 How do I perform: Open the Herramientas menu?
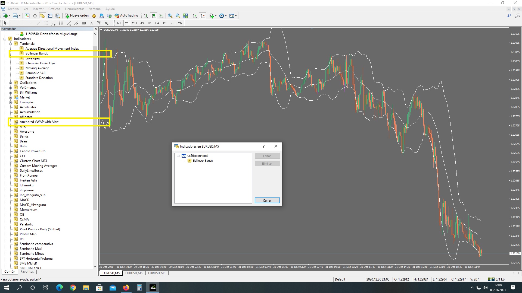tap(74, 9)
